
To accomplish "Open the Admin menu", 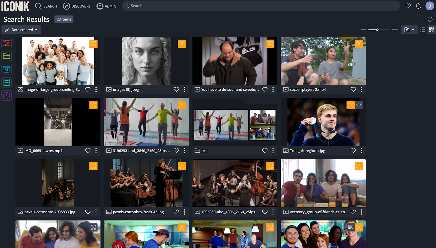I will (106, 6).
